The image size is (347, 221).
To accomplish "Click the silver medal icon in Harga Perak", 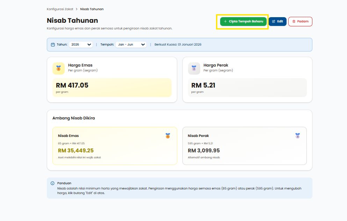I will (194, 68).
